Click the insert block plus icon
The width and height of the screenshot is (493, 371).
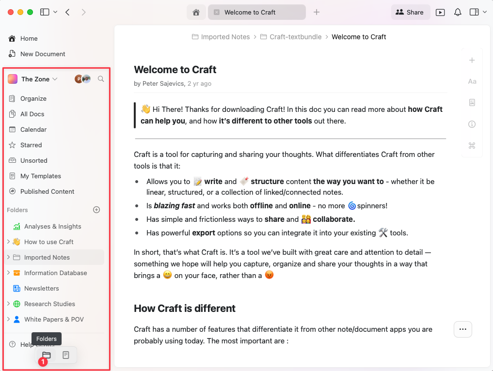click(472, 60)
